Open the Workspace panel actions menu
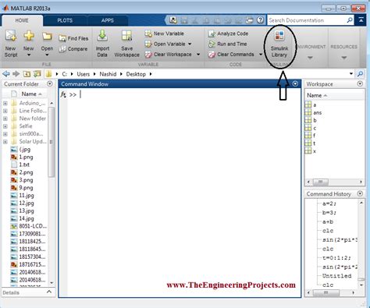The width and height of the screenshot is (370, 308). coord(360,83)
